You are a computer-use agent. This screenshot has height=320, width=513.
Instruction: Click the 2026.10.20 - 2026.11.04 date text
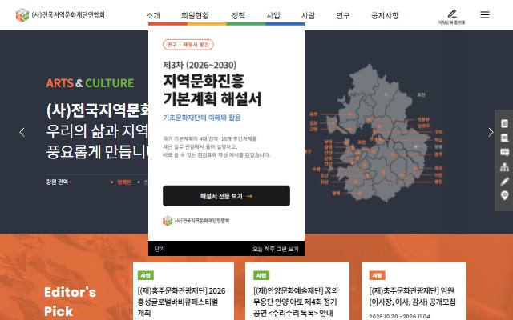[x=399, y=317]
